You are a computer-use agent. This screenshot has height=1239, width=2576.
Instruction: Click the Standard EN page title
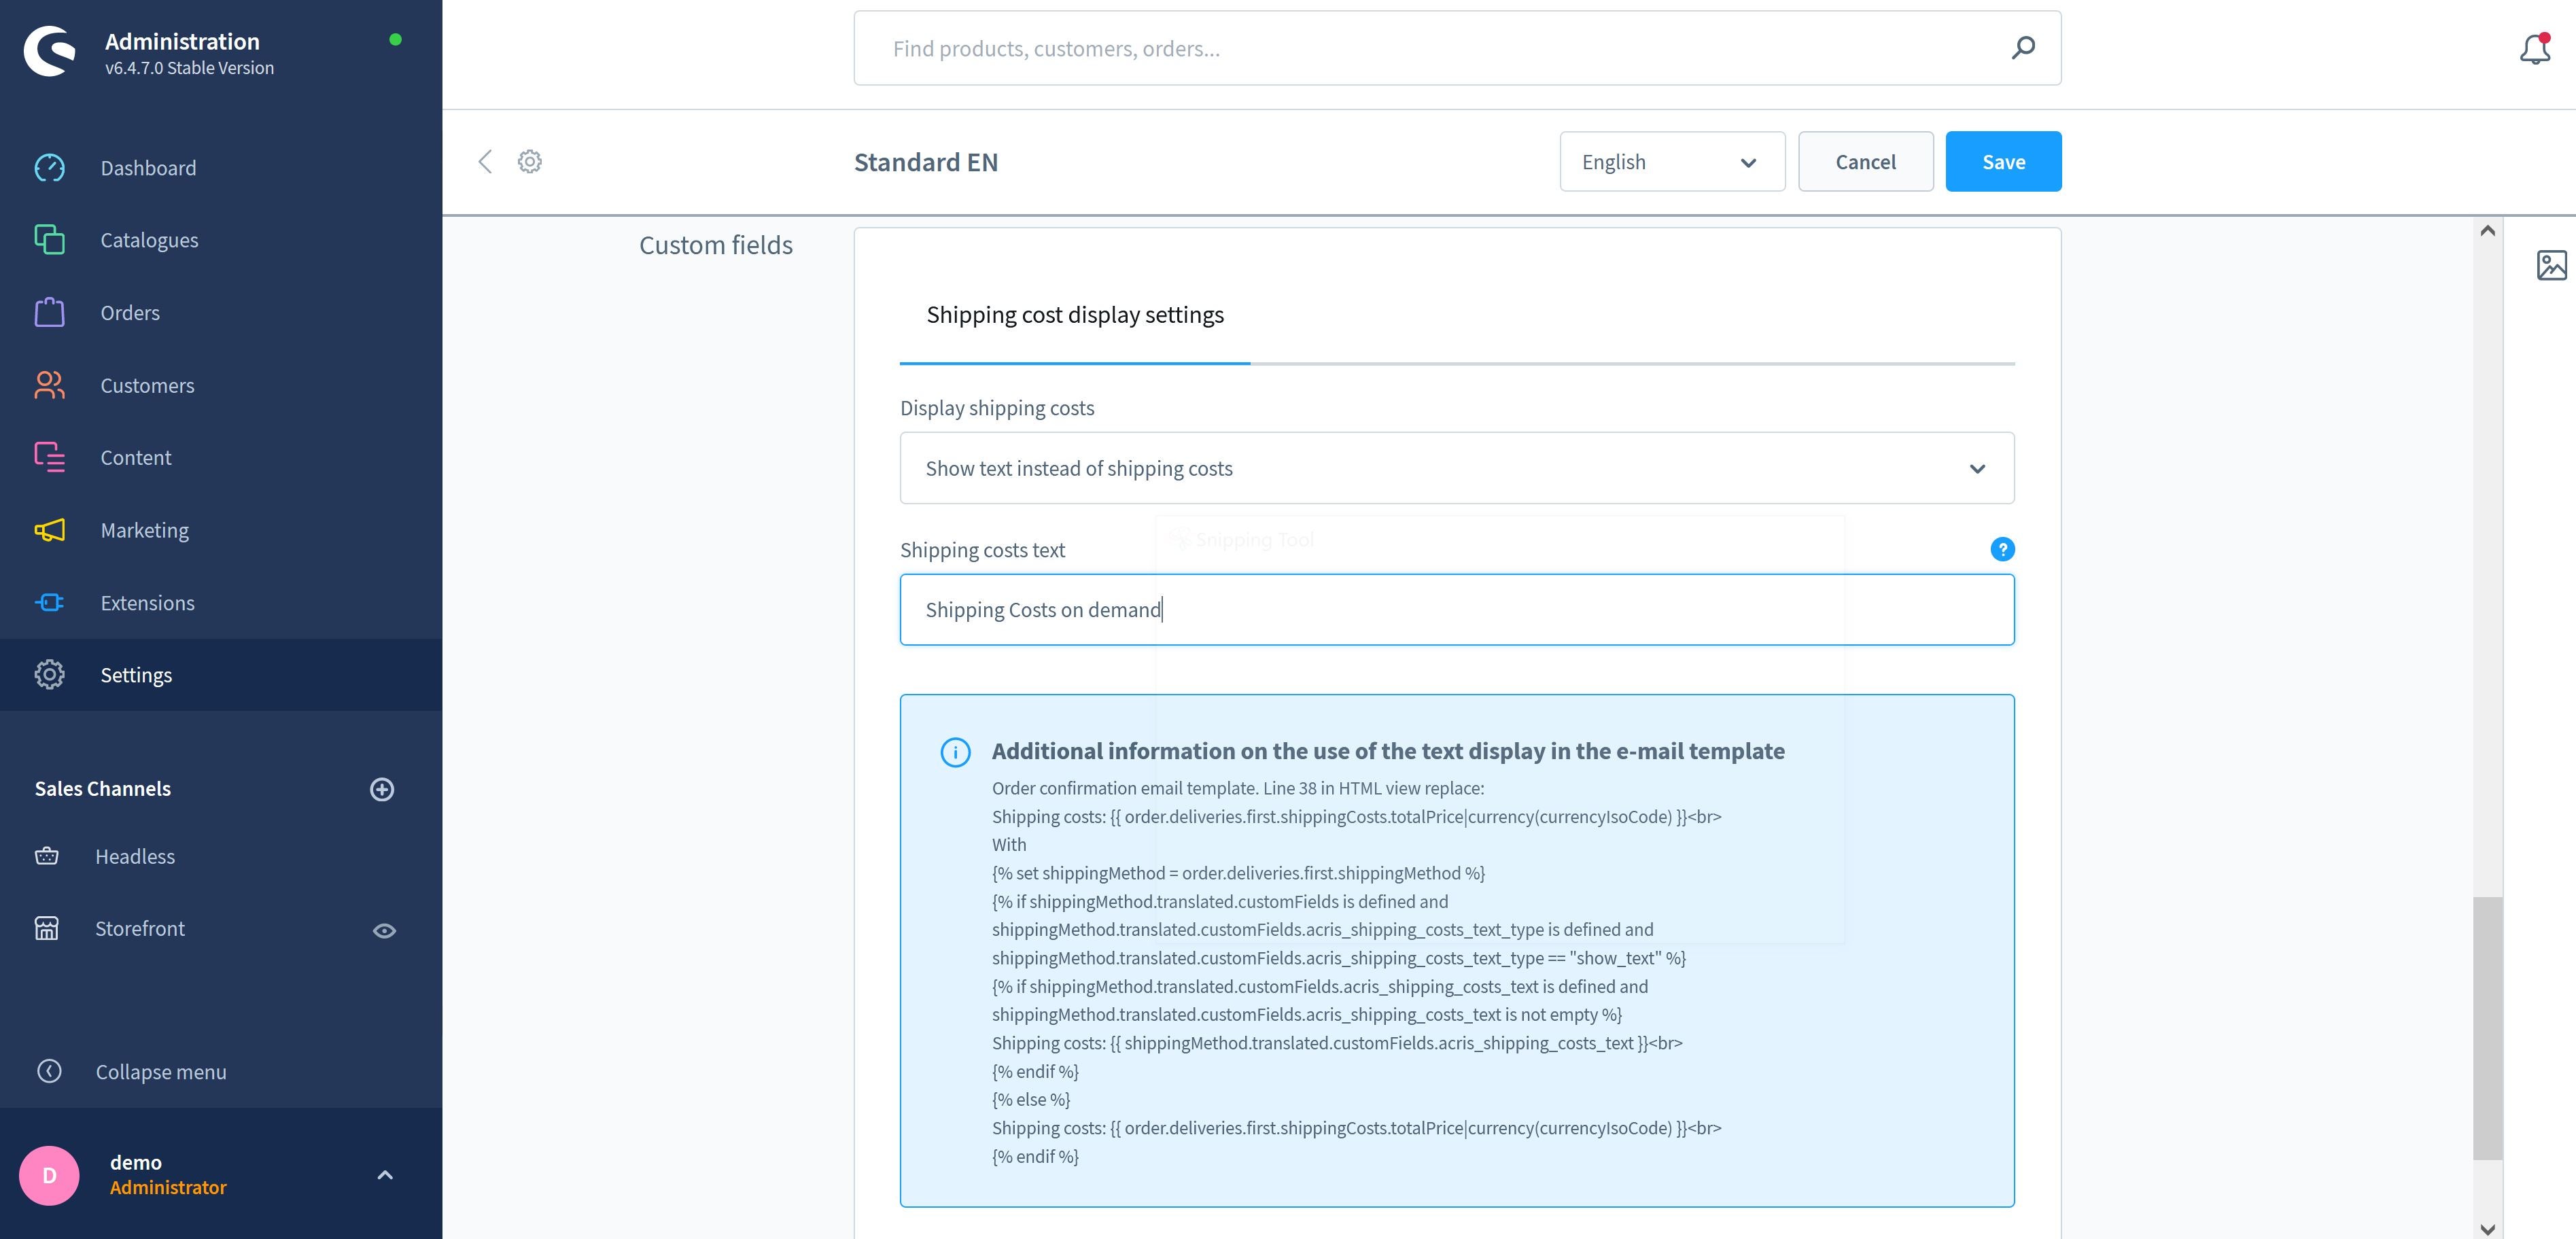coord(926,162)
